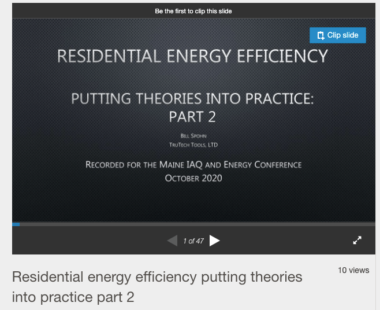The height and width of the screenshot is (310, 380).
Task: Click the clip icon inside Clip slide
Action: 321,35
